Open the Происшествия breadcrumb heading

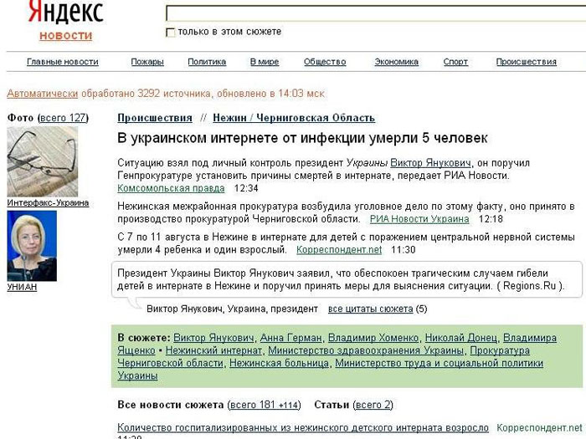[x=155, y=118]
